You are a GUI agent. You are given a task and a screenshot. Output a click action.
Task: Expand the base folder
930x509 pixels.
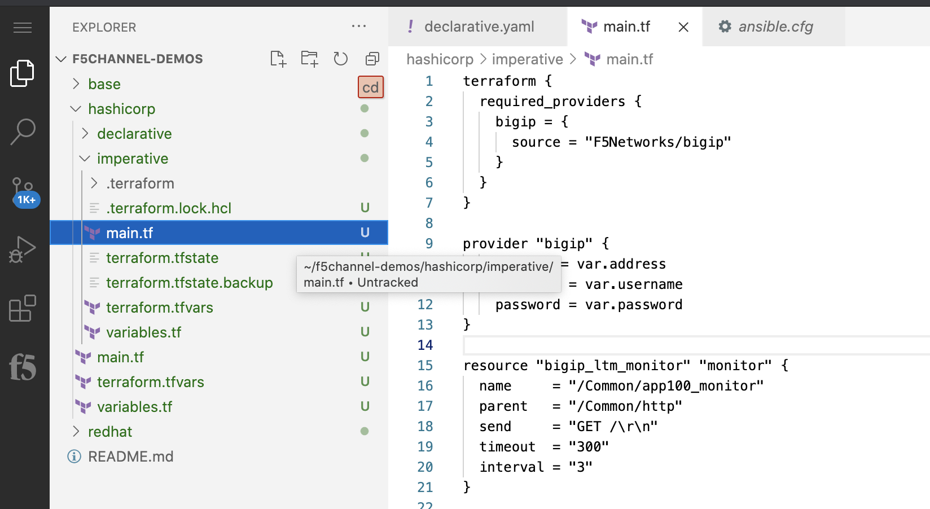[x=76, y=84]
